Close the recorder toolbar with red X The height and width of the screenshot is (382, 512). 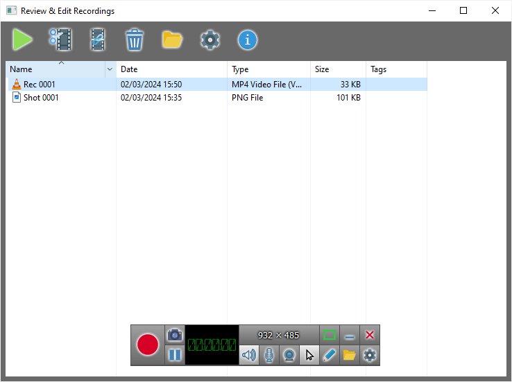point(370,335)
